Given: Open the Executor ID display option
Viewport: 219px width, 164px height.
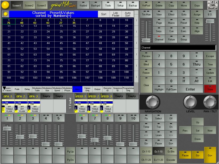Looking at the screenshot, I should click(x=107, y=89).
